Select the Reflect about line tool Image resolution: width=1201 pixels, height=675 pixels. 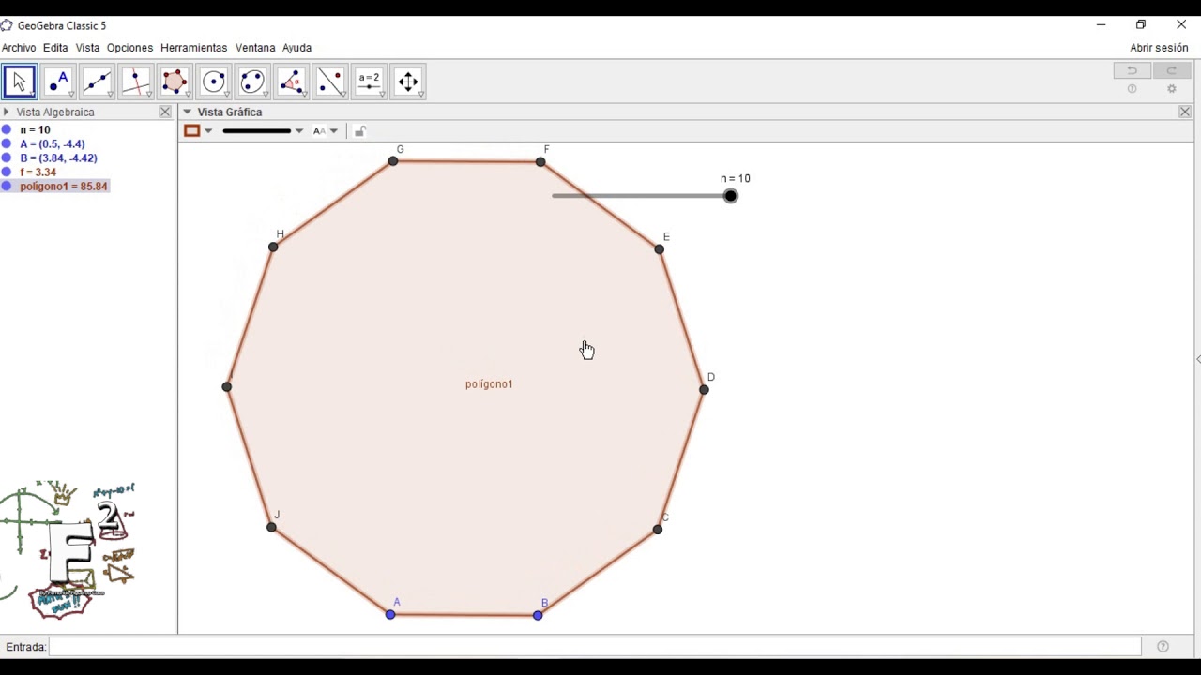pos(330,82)
